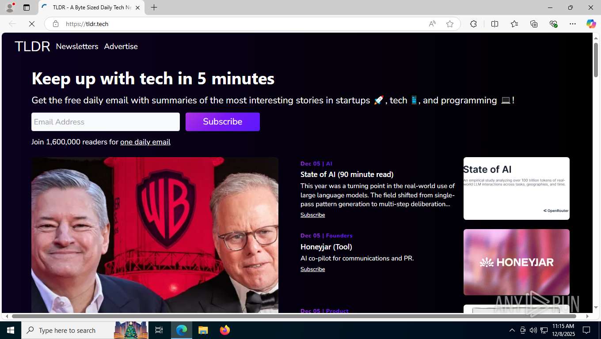Open Task View on the taskbar

click(159, 330)
